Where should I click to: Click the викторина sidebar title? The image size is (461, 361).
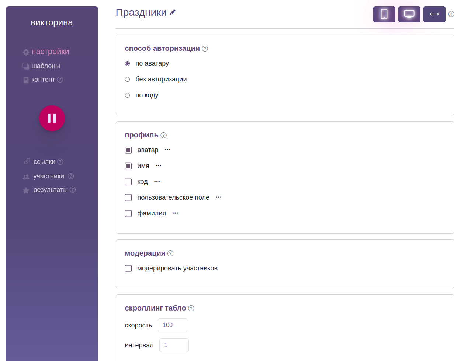pos(52,22)
